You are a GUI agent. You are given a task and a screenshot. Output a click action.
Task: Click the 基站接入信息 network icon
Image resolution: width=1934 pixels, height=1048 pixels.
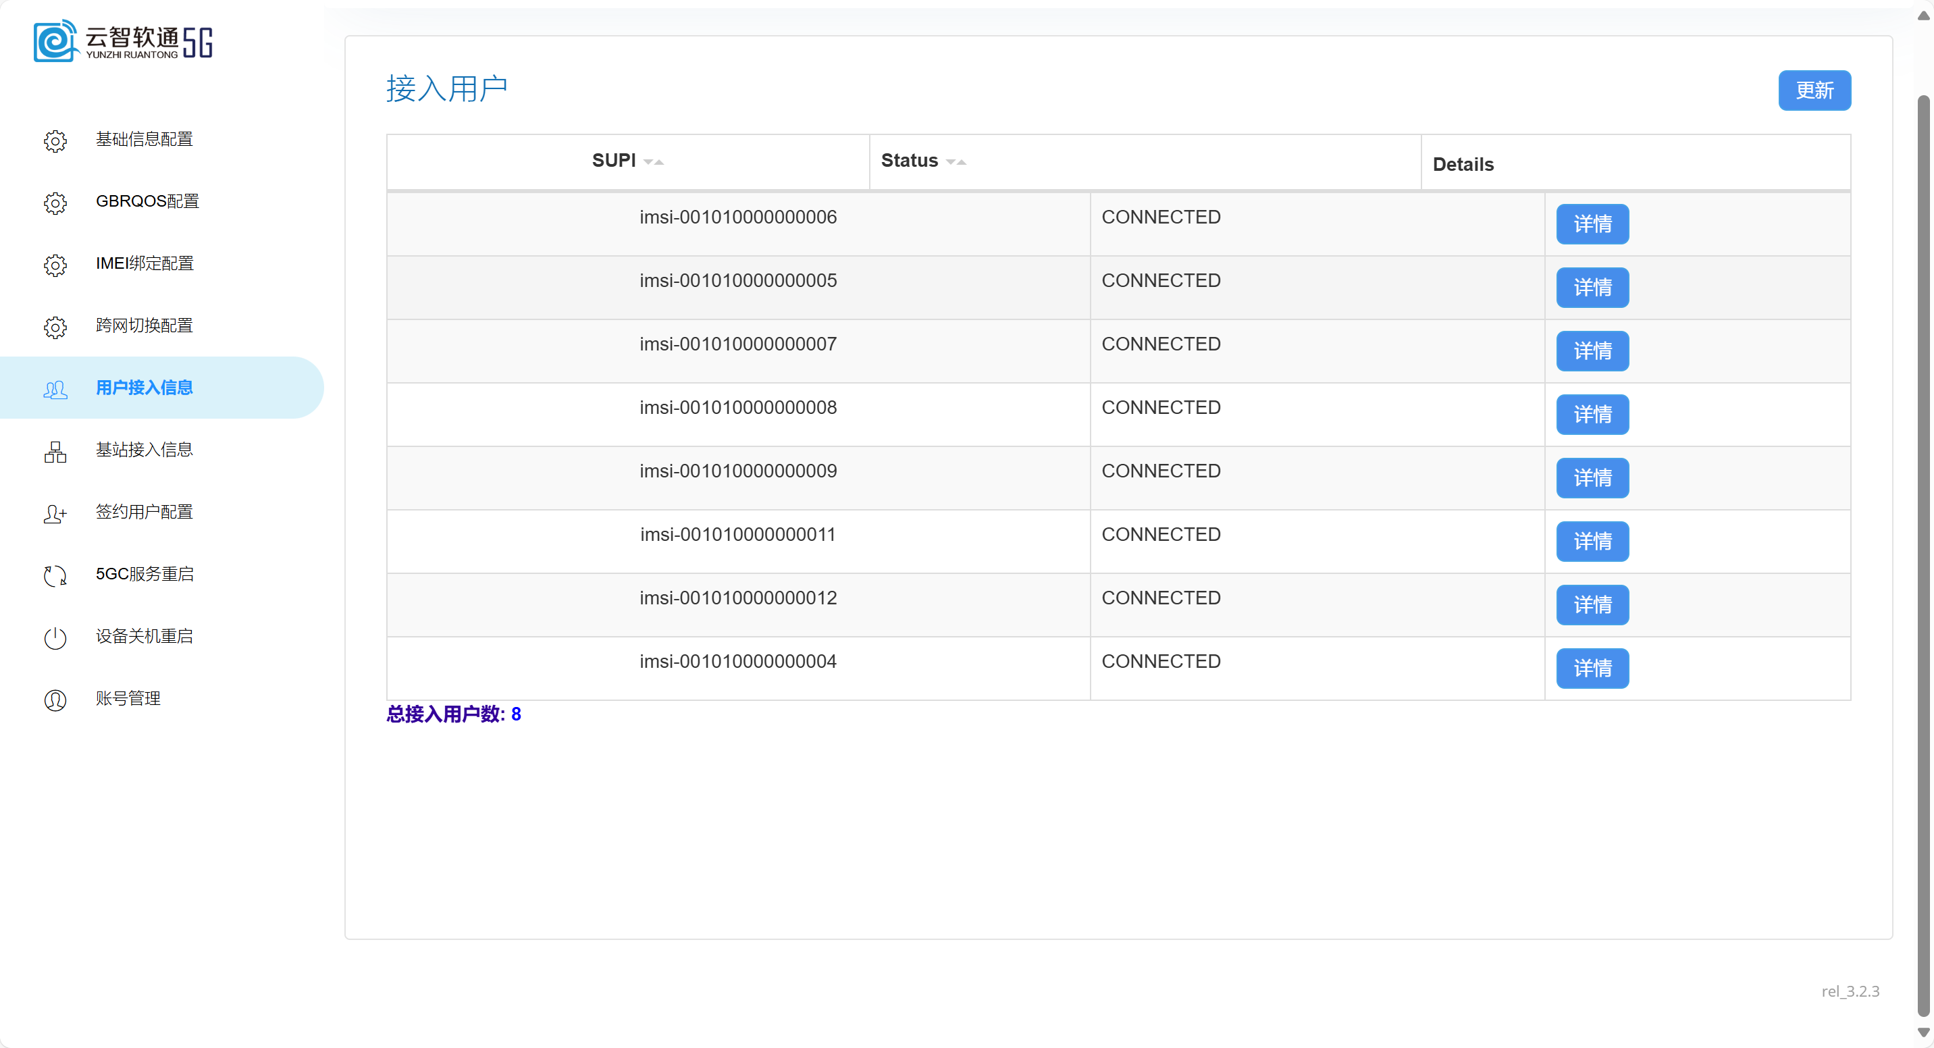tap(55, 451)
